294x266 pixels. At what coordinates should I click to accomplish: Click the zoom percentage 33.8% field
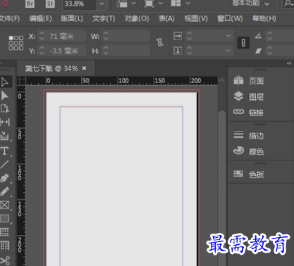[x=79, y=4]
